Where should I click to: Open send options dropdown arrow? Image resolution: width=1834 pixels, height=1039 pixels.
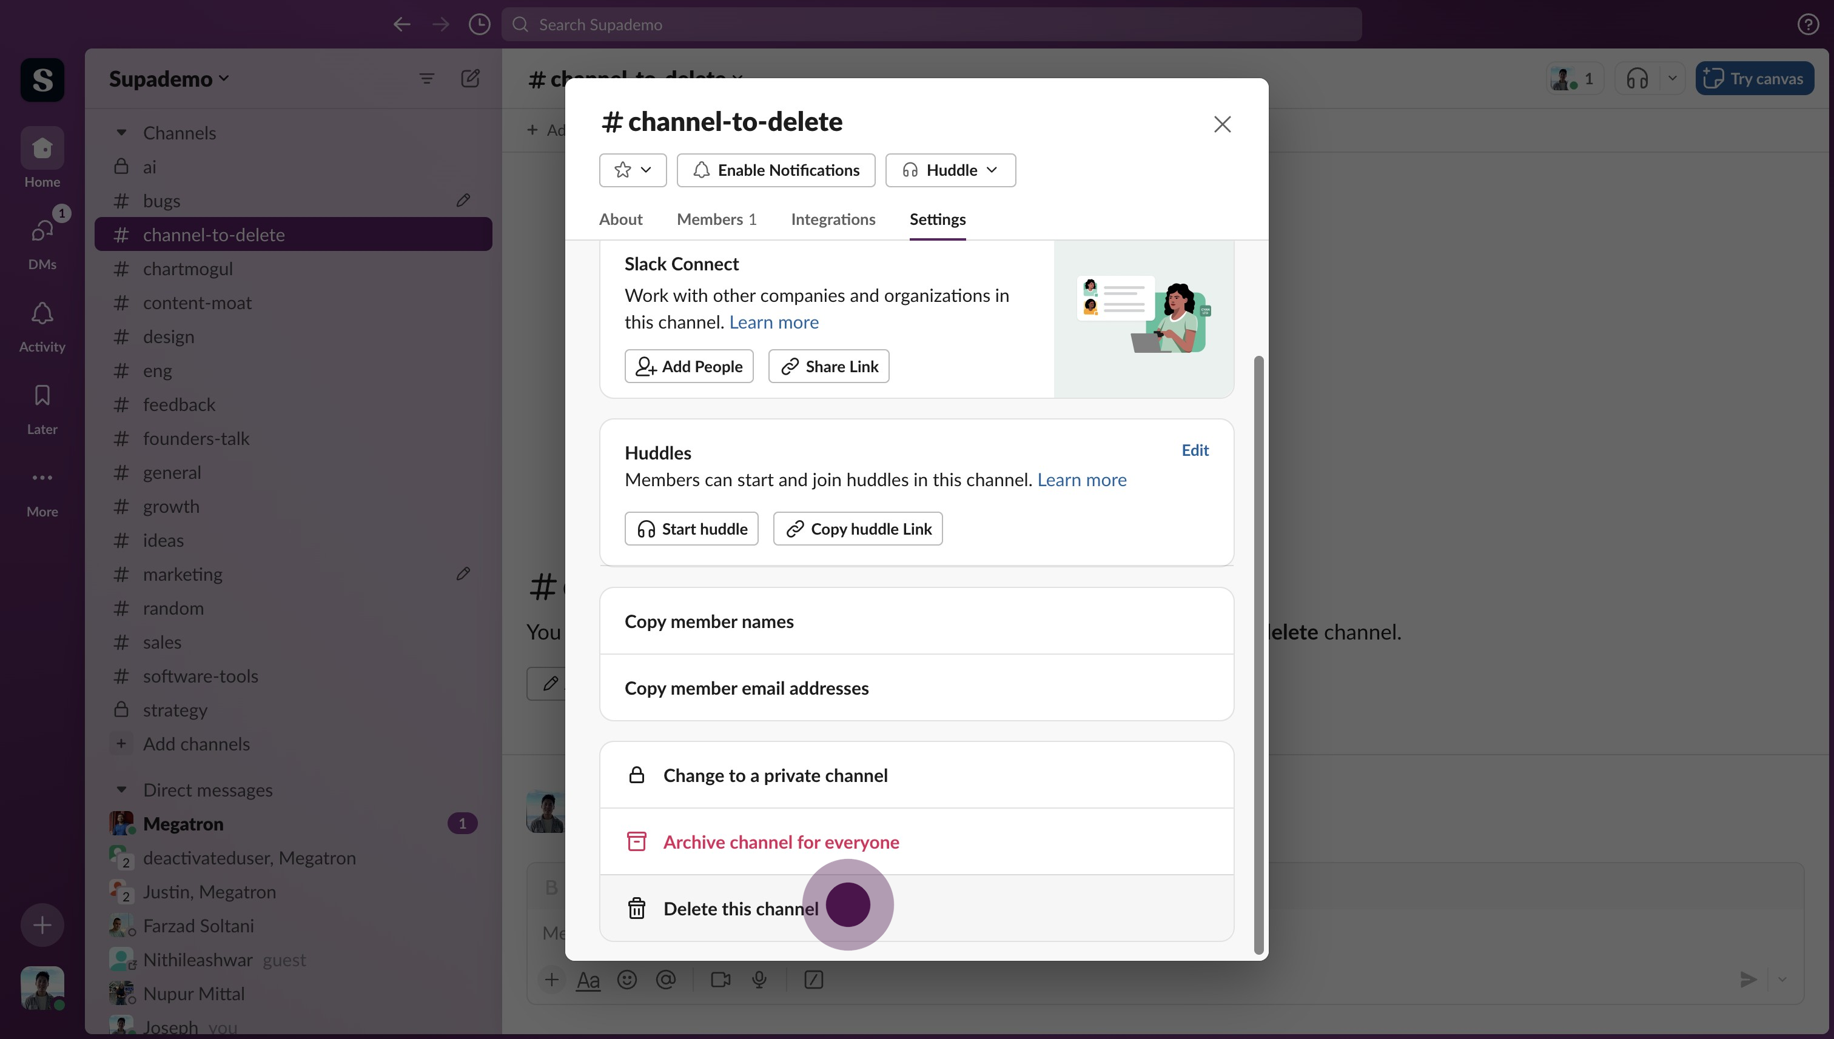pos(1782,979)
